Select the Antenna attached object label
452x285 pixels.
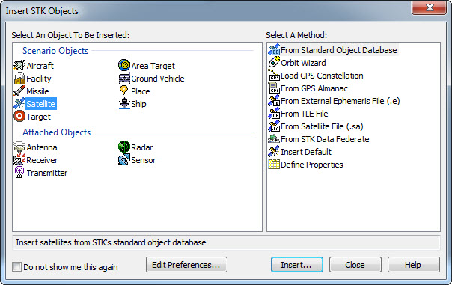coord(42,147)
